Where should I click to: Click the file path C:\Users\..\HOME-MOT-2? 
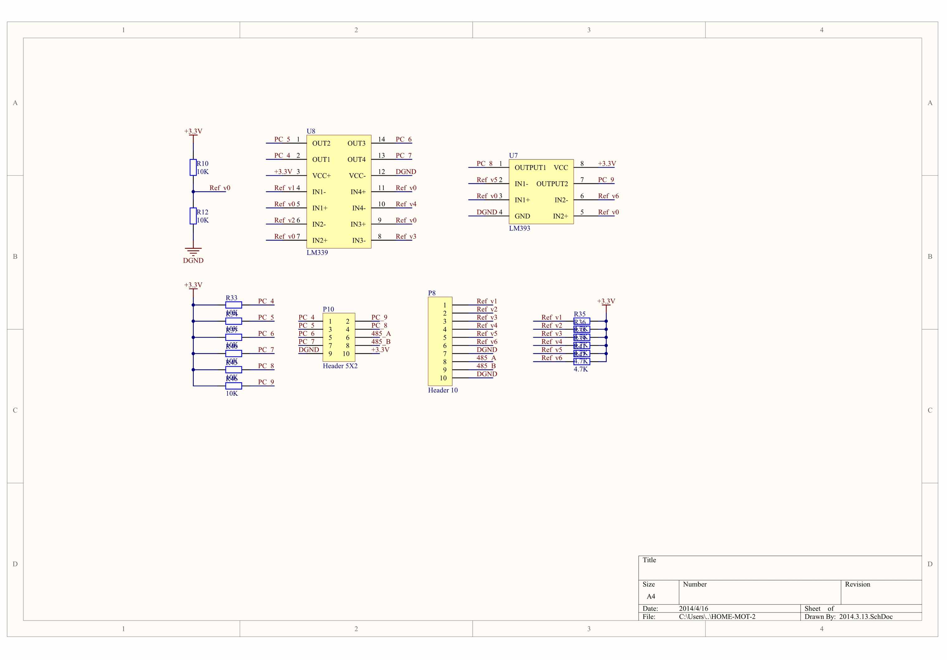coord(717,617)
